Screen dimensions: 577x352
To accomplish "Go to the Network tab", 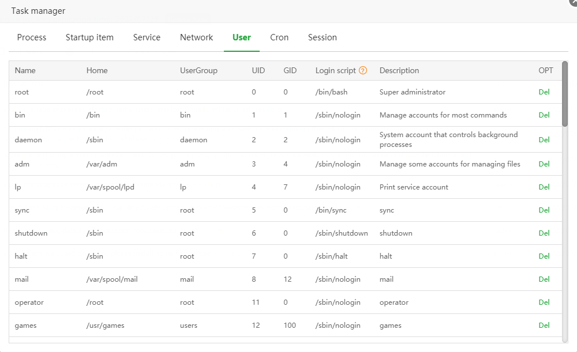I will [x=196, y=37].
